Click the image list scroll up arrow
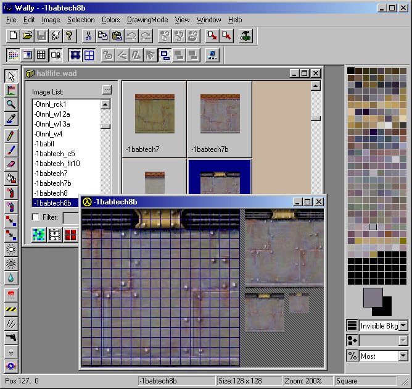 (x=105, y=104)
